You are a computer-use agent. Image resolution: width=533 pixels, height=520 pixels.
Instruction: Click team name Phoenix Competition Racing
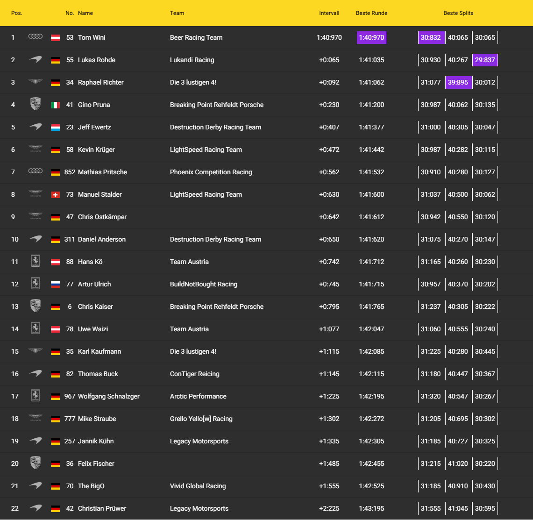click(x=211, y=172)
